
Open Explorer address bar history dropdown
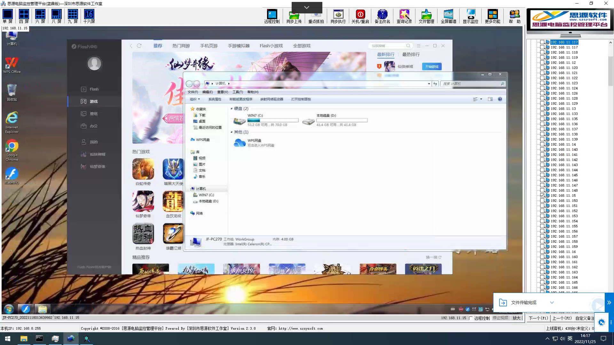click(x=429, y=84)
